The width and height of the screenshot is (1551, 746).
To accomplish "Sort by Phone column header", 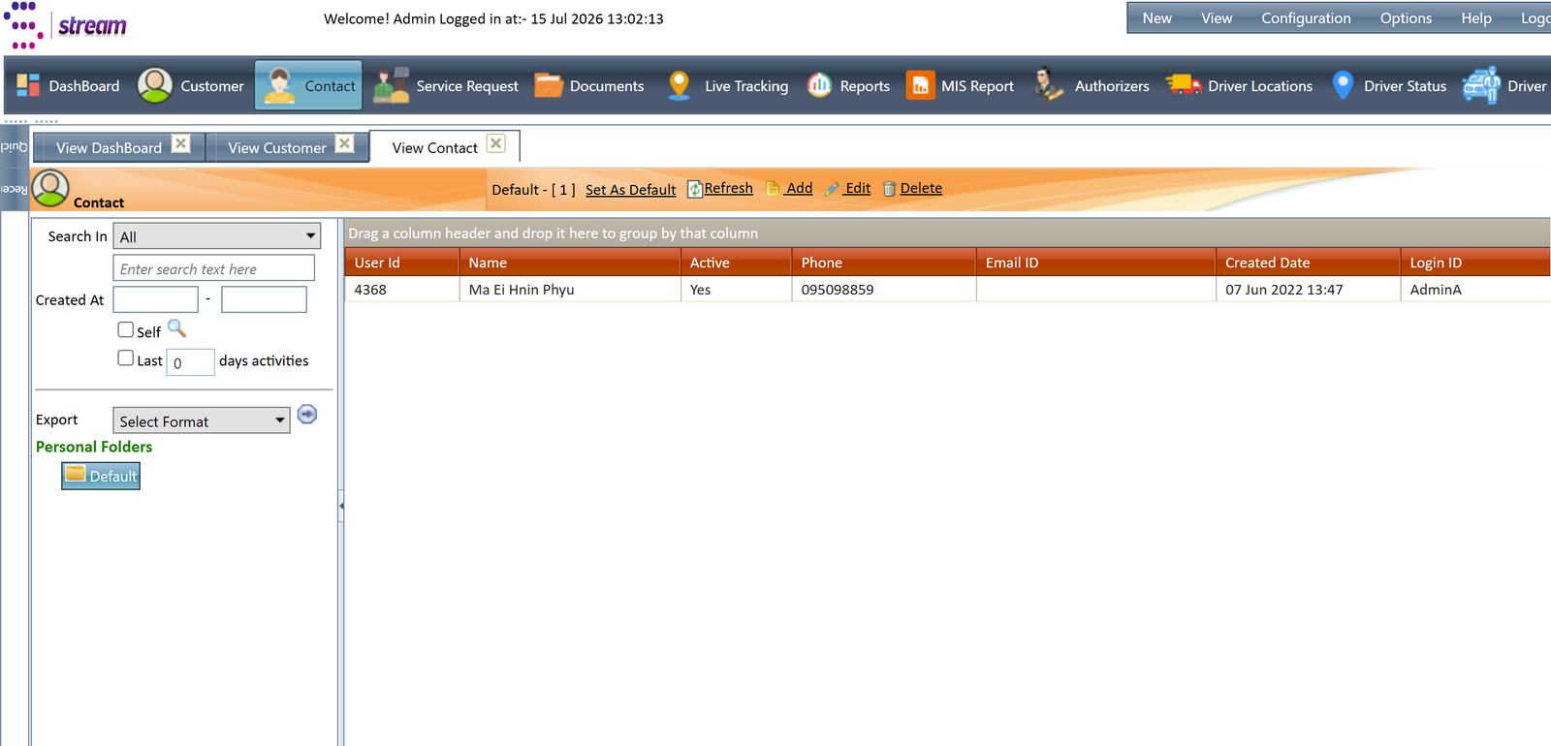I will (884, 263).
